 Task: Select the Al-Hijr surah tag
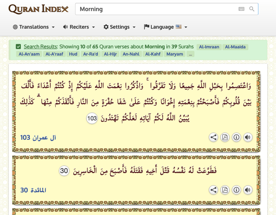110,54
